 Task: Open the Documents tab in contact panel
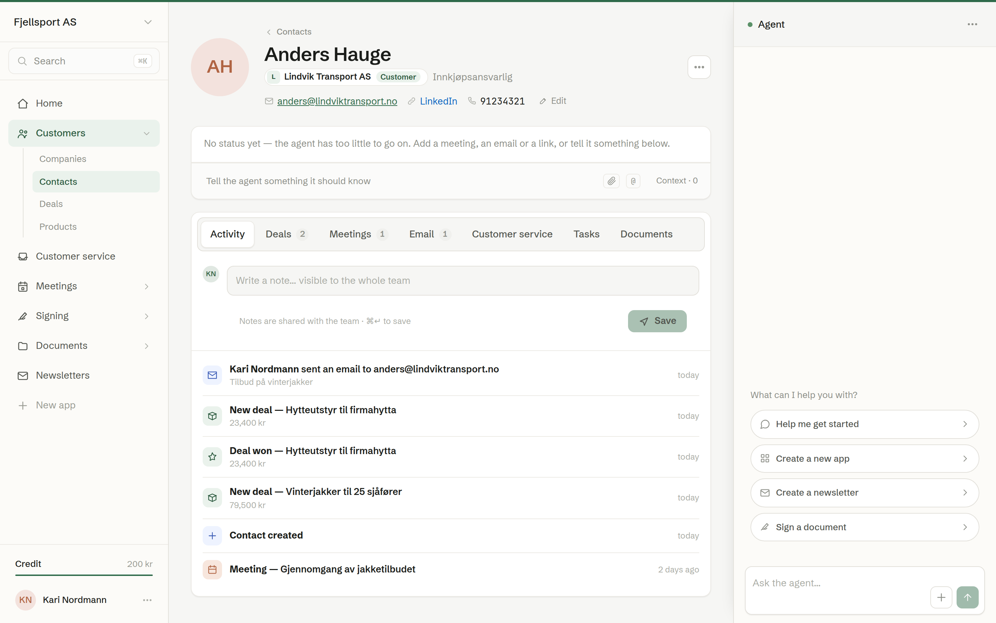pyautogui.click(x=646, y=234)
